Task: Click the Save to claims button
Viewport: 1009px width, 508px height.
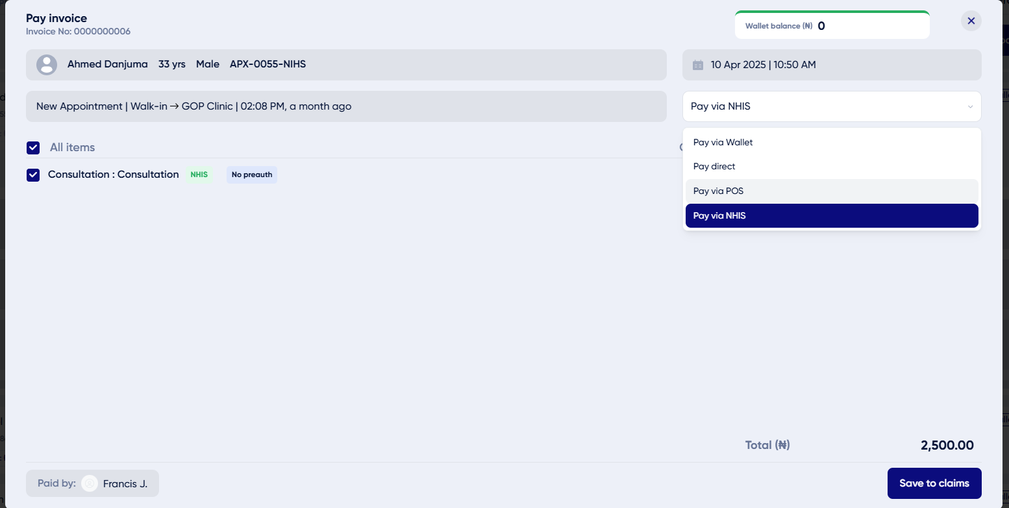Action: click(x=934, y=483)
